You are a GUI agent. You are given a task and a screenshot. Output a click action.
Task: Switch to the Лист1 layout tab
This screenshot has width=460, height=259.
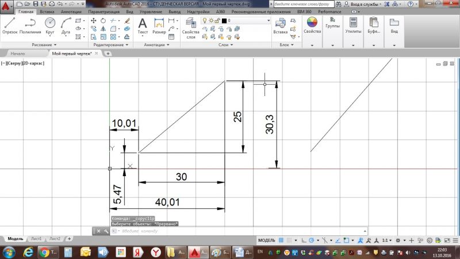(36, 239)
